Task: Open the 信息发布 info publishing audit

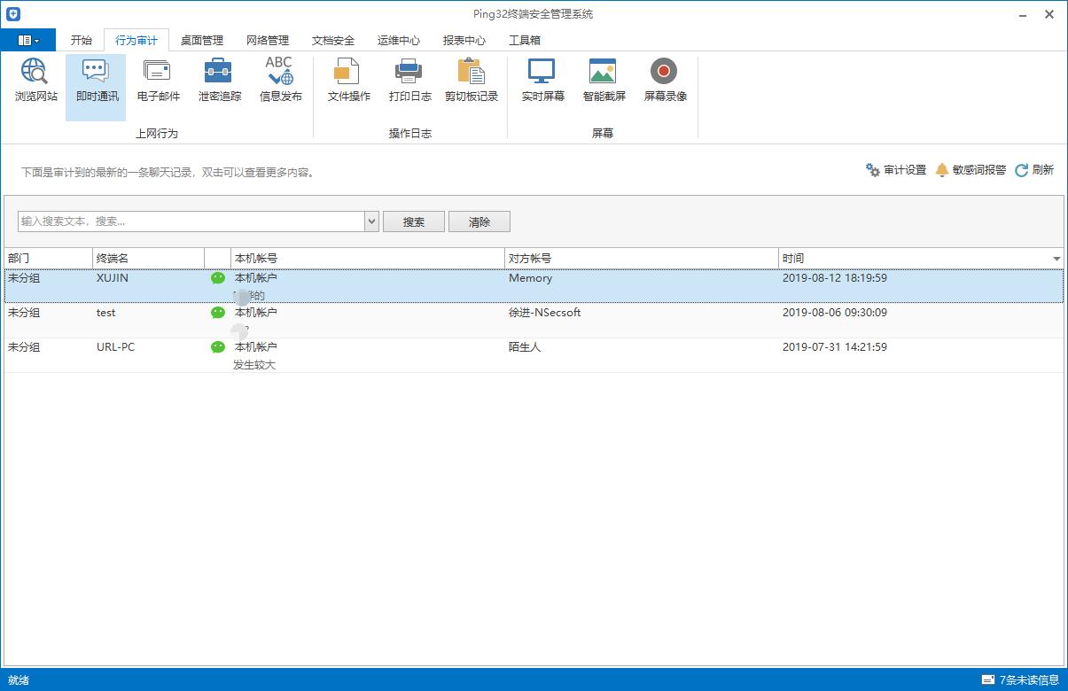Action: coord(280,81)
